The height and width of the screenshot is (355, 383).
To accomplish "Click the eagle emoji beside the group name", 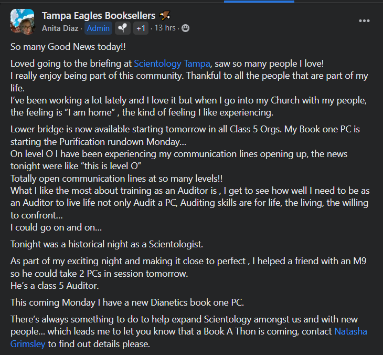I will pyautogui.click(x=165, y=15).
